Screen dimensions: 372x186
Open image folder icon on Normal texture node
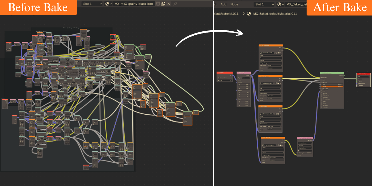[281, 145]
